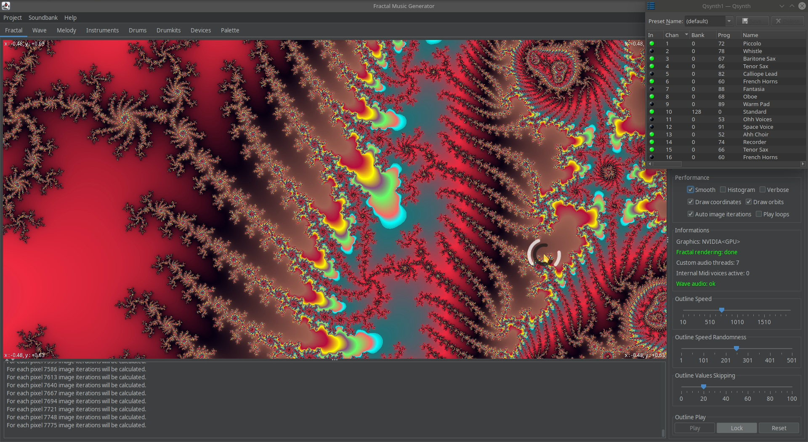
Task: Click the Lock button
Action: [x=737, y=428]
